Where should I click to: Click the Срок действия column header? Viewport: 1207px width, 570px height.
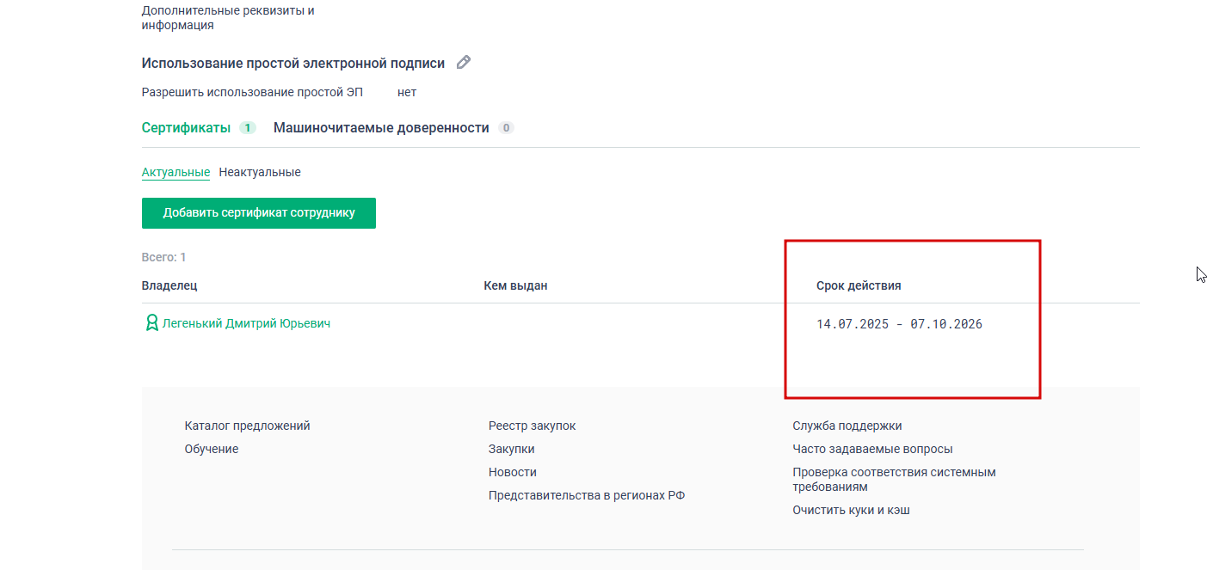pos(859,285)
